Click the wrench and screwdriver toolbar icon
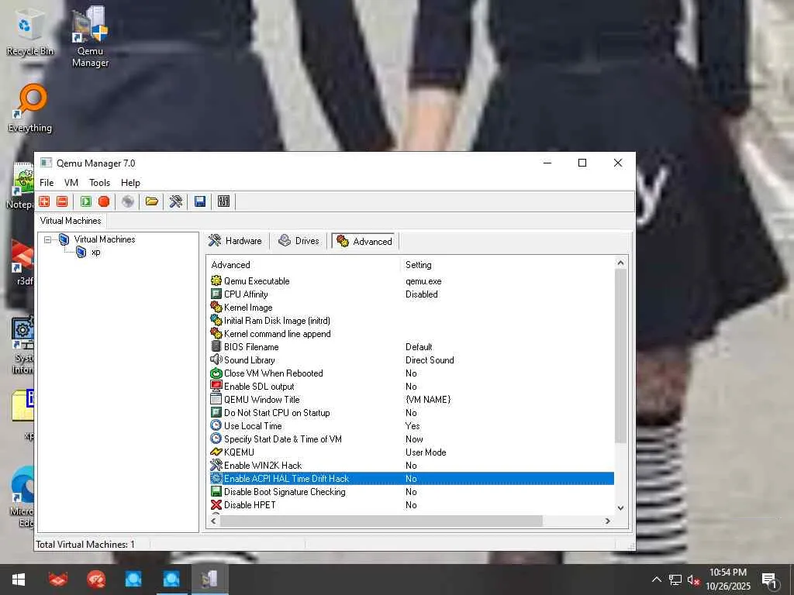This screenshot has height=595, width=794. pos(176,201)
